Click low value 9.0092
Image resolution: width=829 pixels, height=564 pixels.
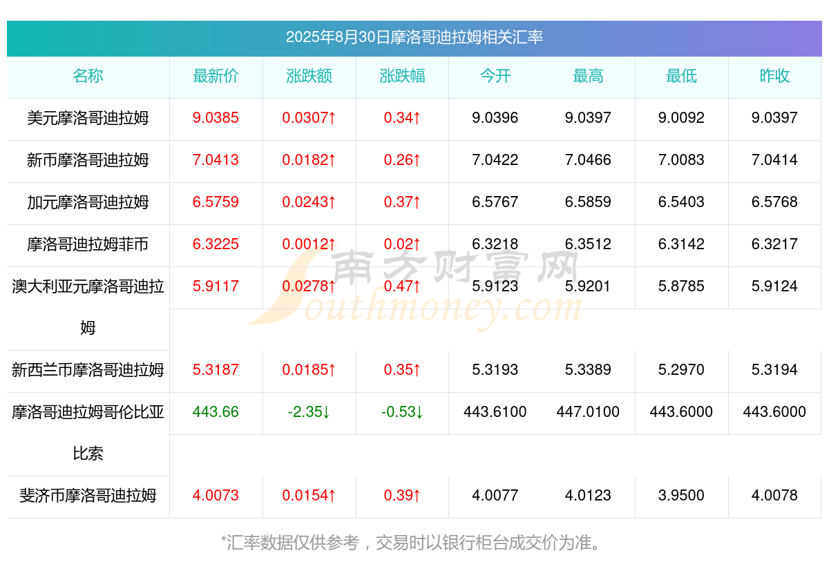[682, 118]
